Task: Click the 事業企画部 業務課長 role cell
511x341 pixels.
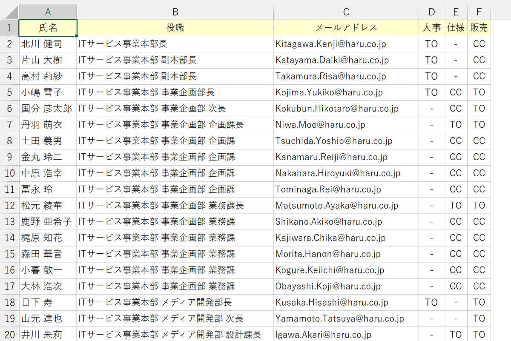Action: [x=175, y=206]
